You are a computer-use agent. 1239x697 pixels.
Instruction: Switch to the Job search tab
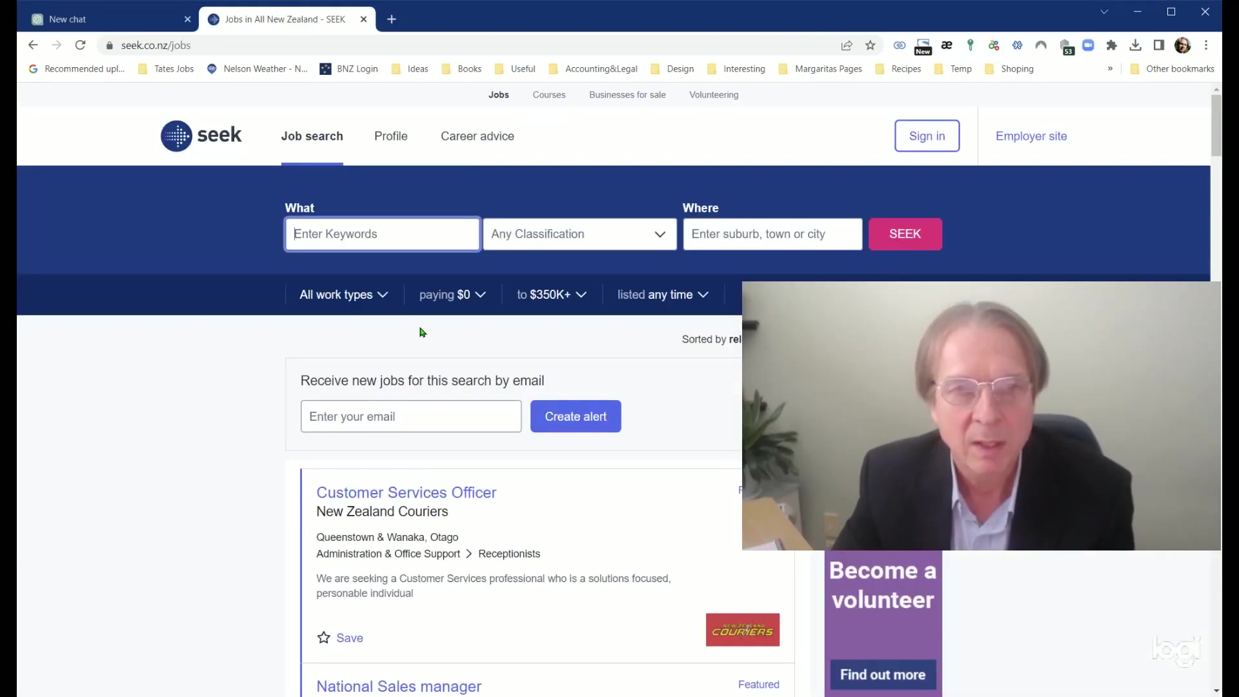(312, 136)
